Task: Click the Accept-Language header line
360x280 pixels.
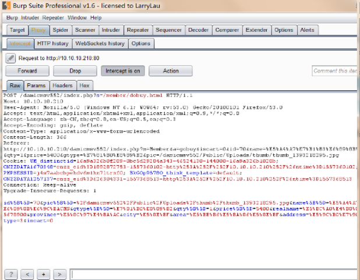Action: [90, 119]
